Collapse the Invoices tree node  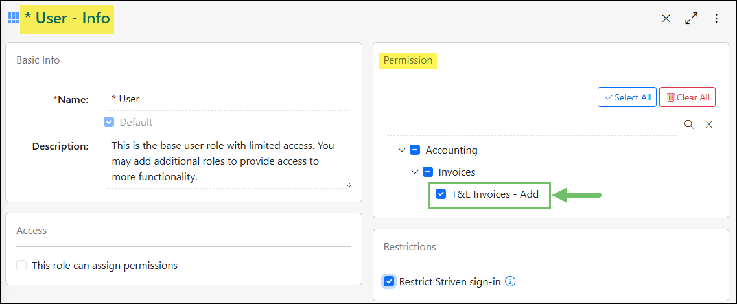click(x=415, y=172)
